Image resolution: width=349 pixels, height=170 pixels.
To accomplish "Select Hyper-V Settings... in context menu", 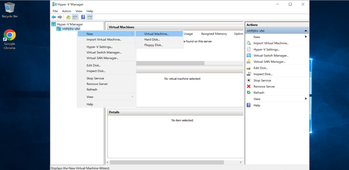I will click(106, 47).
